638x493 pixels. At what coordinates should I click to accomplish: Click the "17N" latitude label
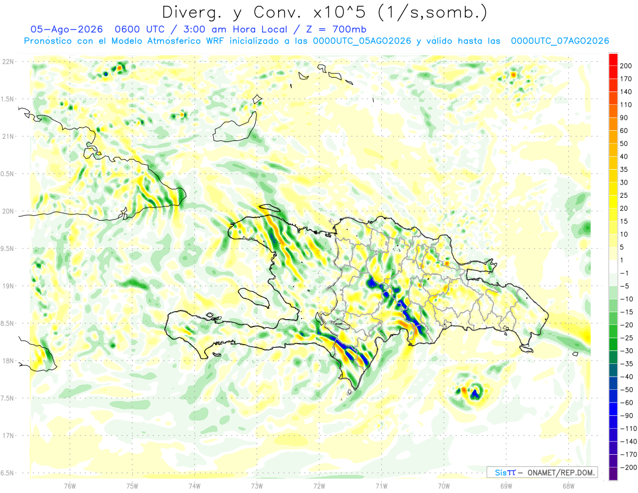(x=9, y=436)
